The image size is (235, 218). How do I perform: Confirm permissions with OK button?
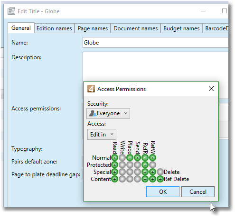(163, 192)
